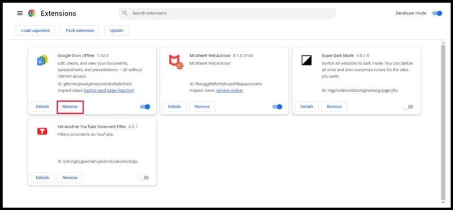Click Super Dark Mode extension ID text
Screen dimensions: 453x210
pos(360,91)
